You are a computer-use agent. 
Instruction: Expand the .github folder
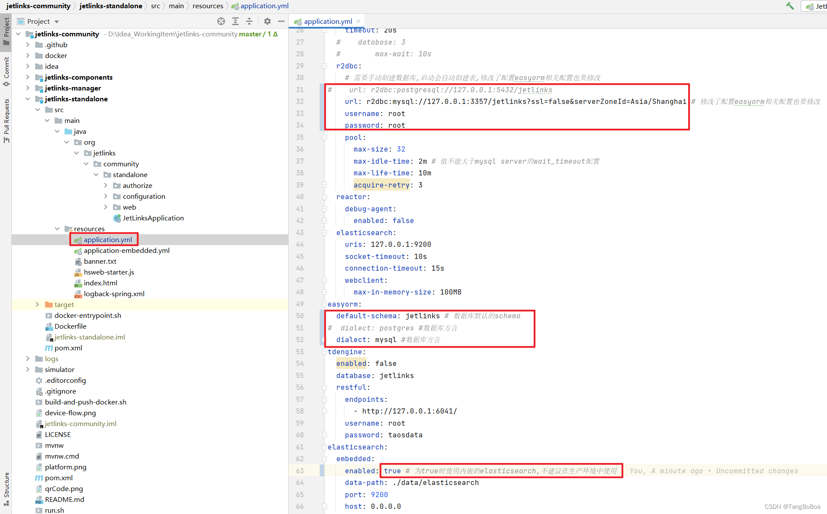(28, 45)
